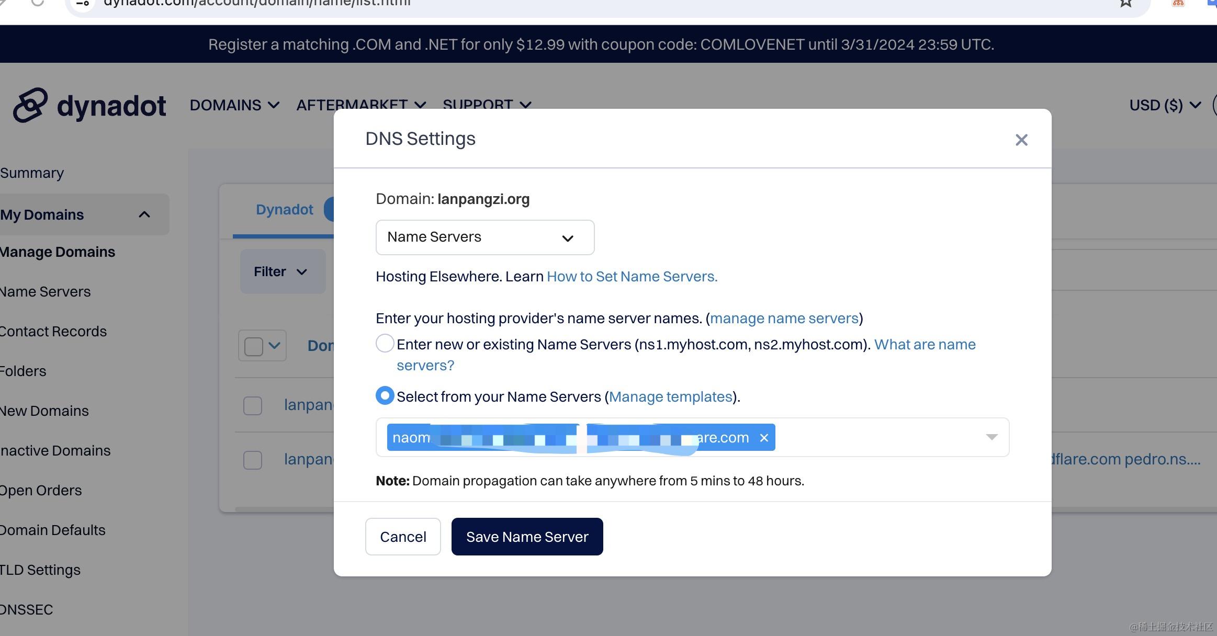
Task: Close the DNS Settings dialog with X
Action: (1021, 140)
